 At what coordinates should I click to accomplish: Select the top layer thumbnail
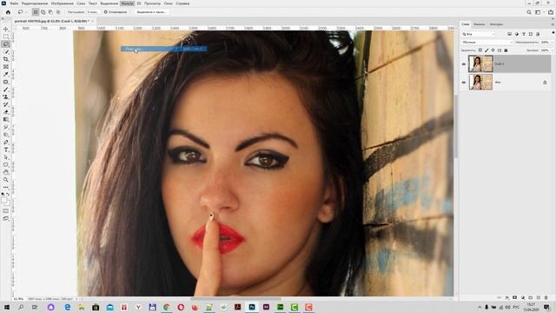tap(480, 63)
